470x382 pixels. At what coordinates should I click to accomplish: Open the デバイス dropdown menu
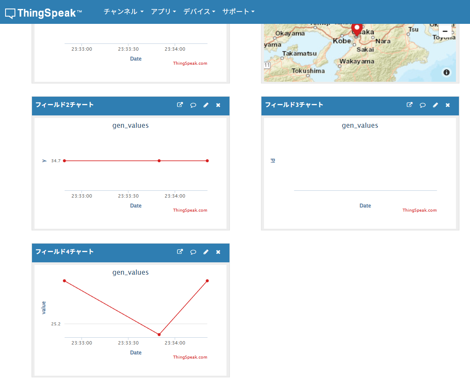tap(199, 11)
